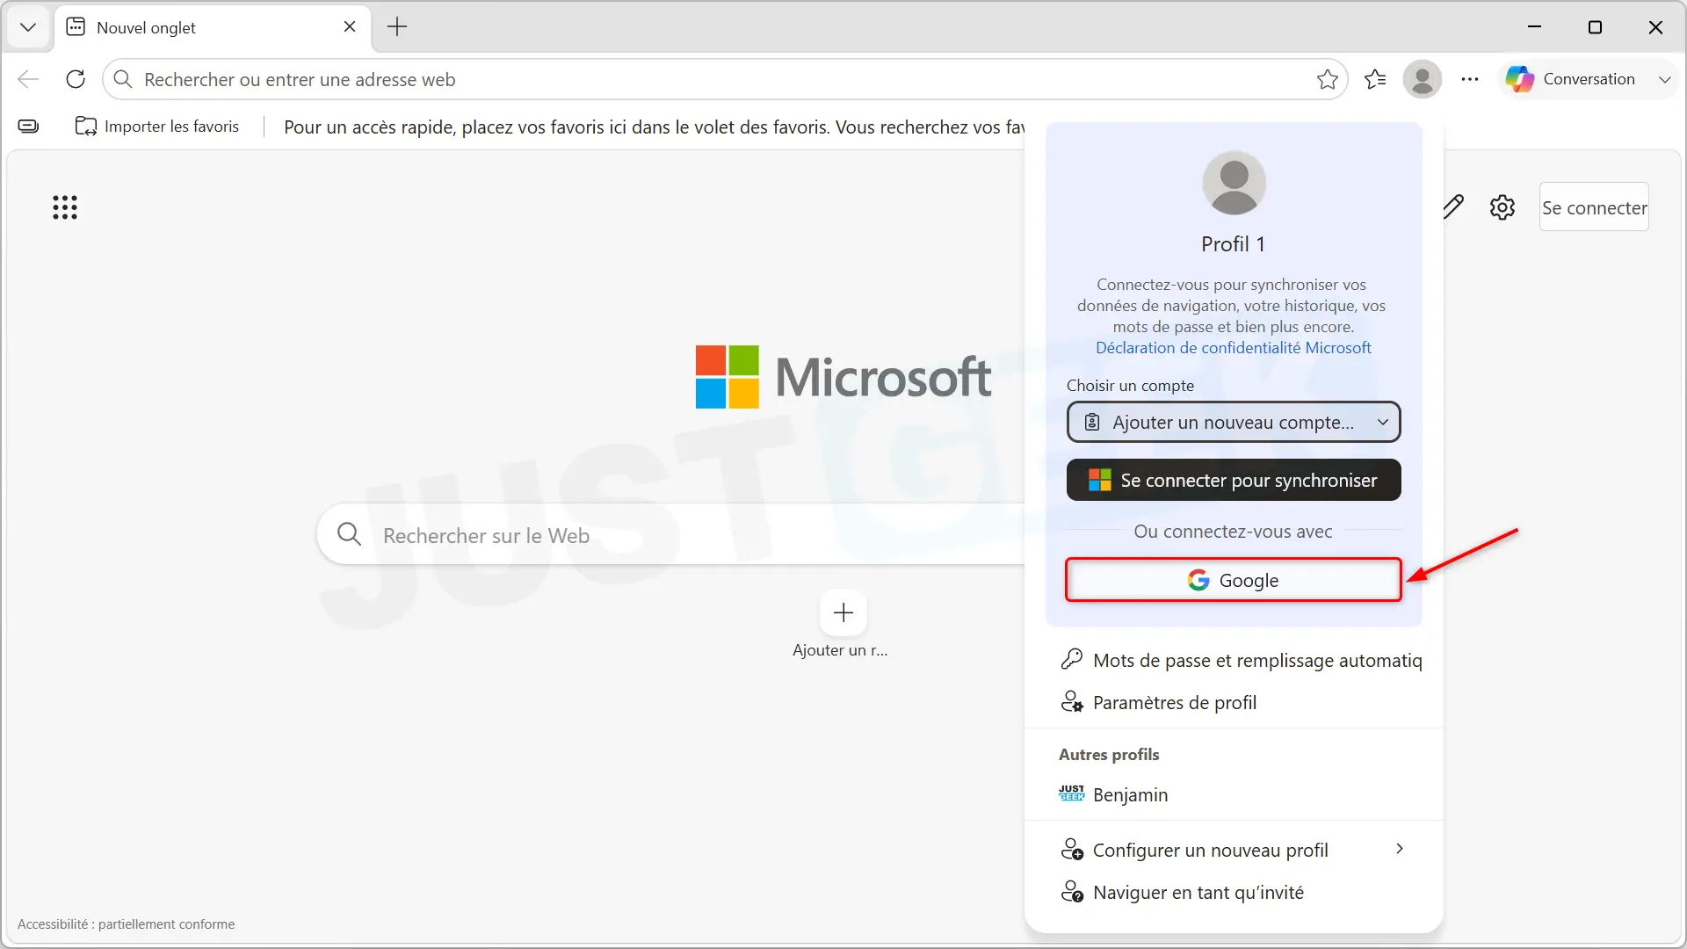Image resolution: width=1687 pixels, height=949 pixels.
Task: Add a shortcut with plus tile
Action: coord(843,612)
